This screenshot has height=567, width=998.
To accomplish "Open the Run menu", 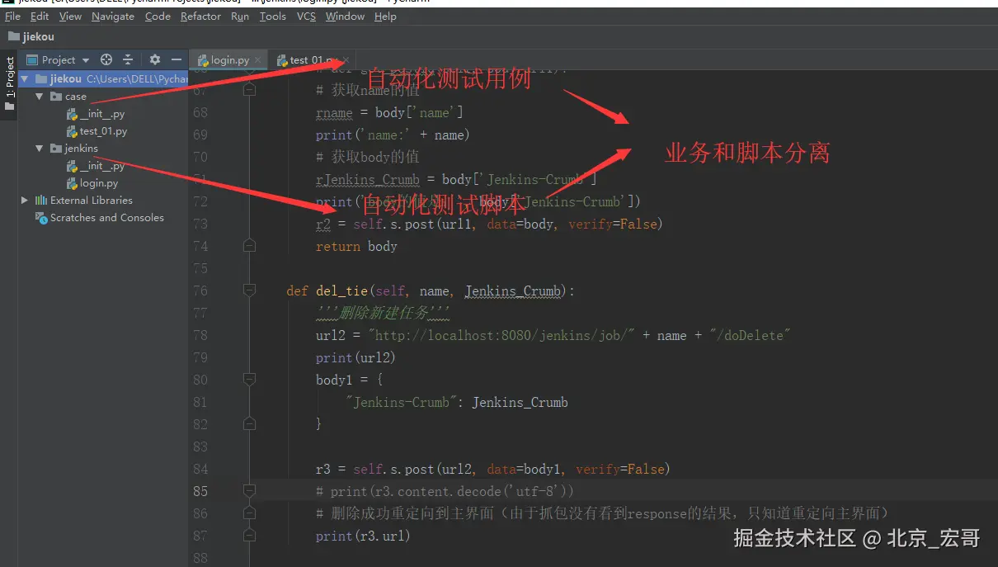I will pos(240,17).
